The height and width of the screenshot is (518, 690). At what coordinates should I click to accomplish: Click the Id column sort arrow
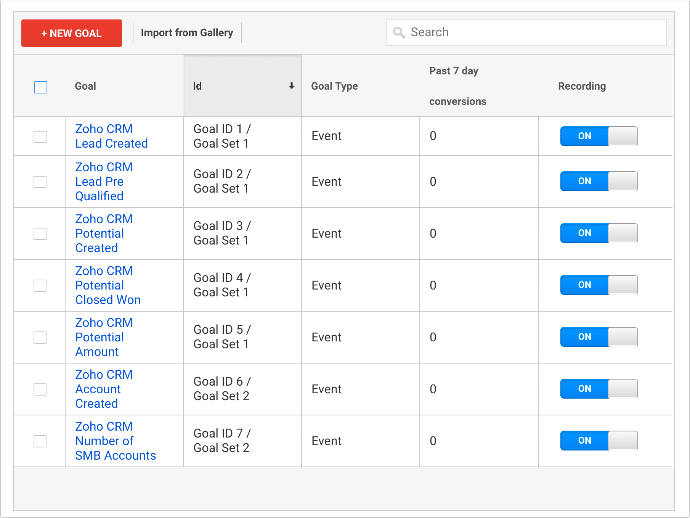(292, 86)
